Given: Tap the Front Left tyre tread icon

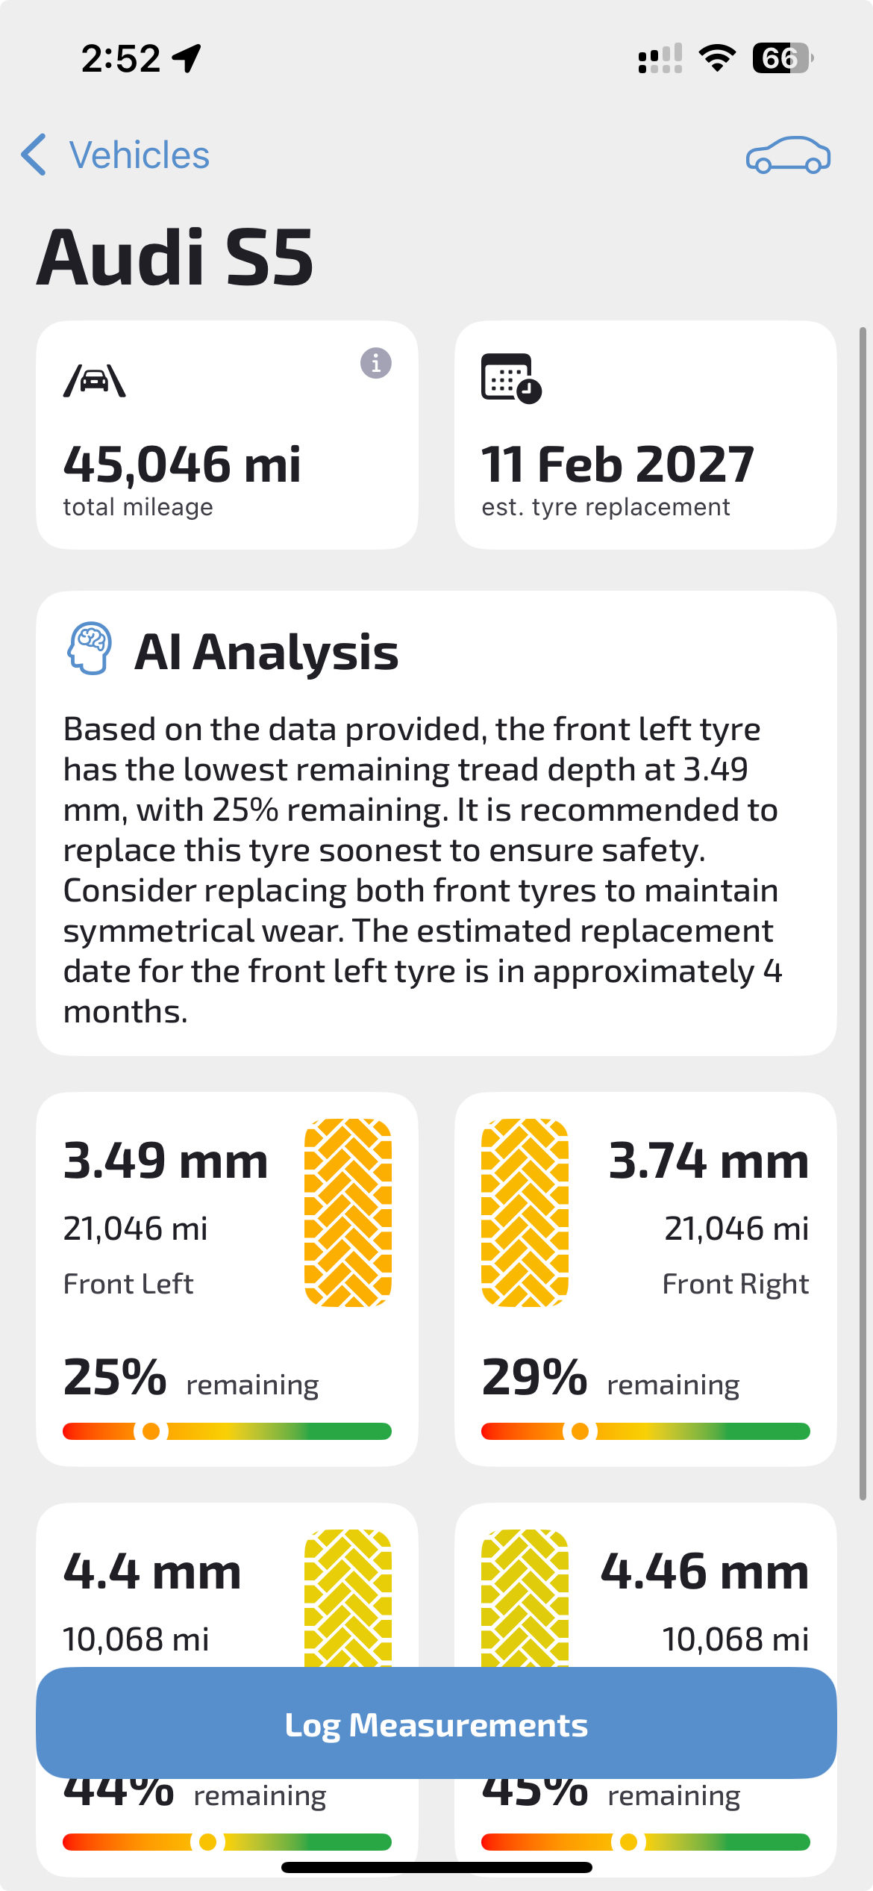Looking at the screenshot, I should pos(348,1212).
